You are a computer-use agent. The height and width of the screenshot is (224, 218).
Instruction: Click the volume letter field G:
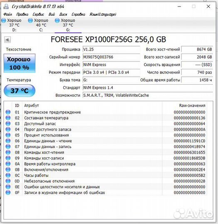coord(111,80)
